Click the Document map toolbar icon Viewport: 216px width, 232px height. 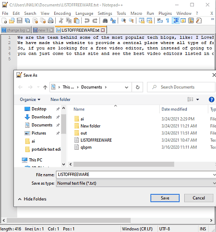pos(191,21)
